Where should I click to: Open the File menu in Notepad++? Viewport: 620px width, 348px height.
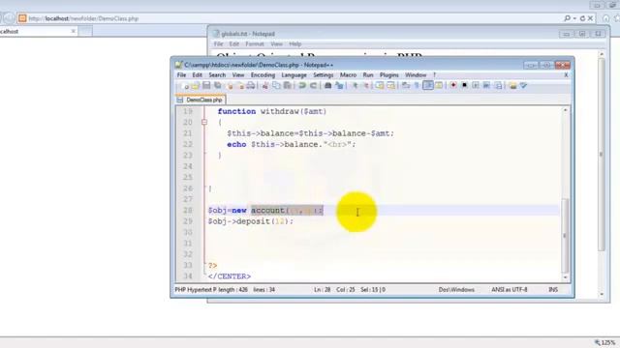click(x=181, y=75)
